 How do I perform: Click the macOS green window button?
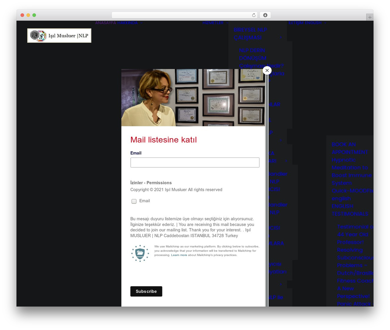pyautogui.click(x=34, y=15)
